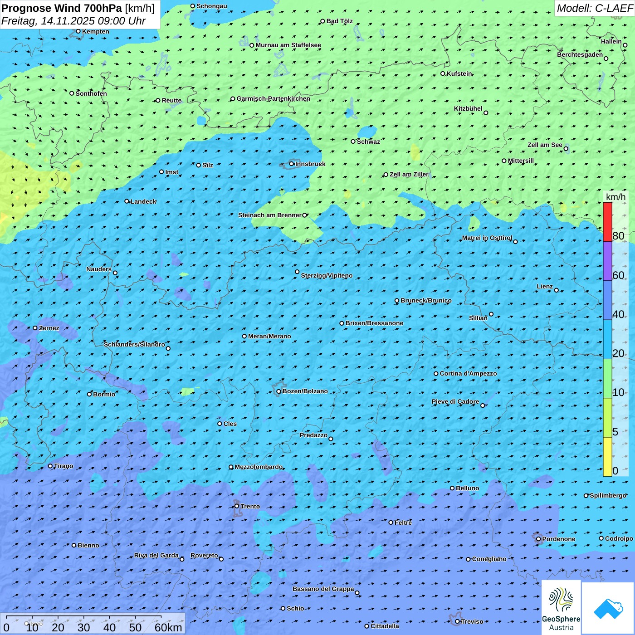The width and height of the screenshot is (635, 635).
Task: Click the Schwaz city marker
Action: point(353,142)
